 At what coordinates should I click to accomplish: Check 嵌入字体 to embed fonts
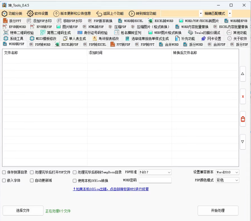[4, 180]
